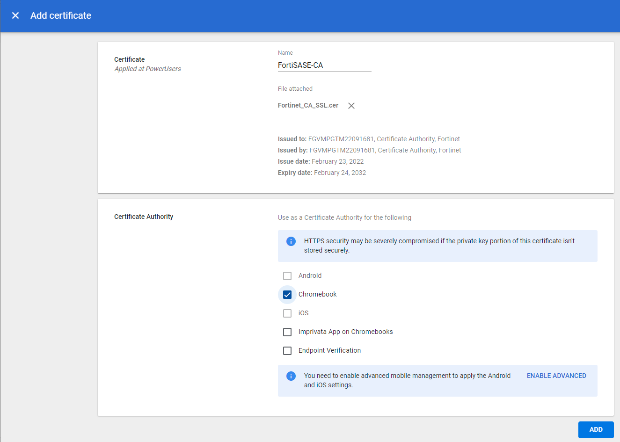Click the Add certificate title in the header
Image resolution: width=620 pixels, height=442 pixels.
pyautogui.click(x=60, y=15)
